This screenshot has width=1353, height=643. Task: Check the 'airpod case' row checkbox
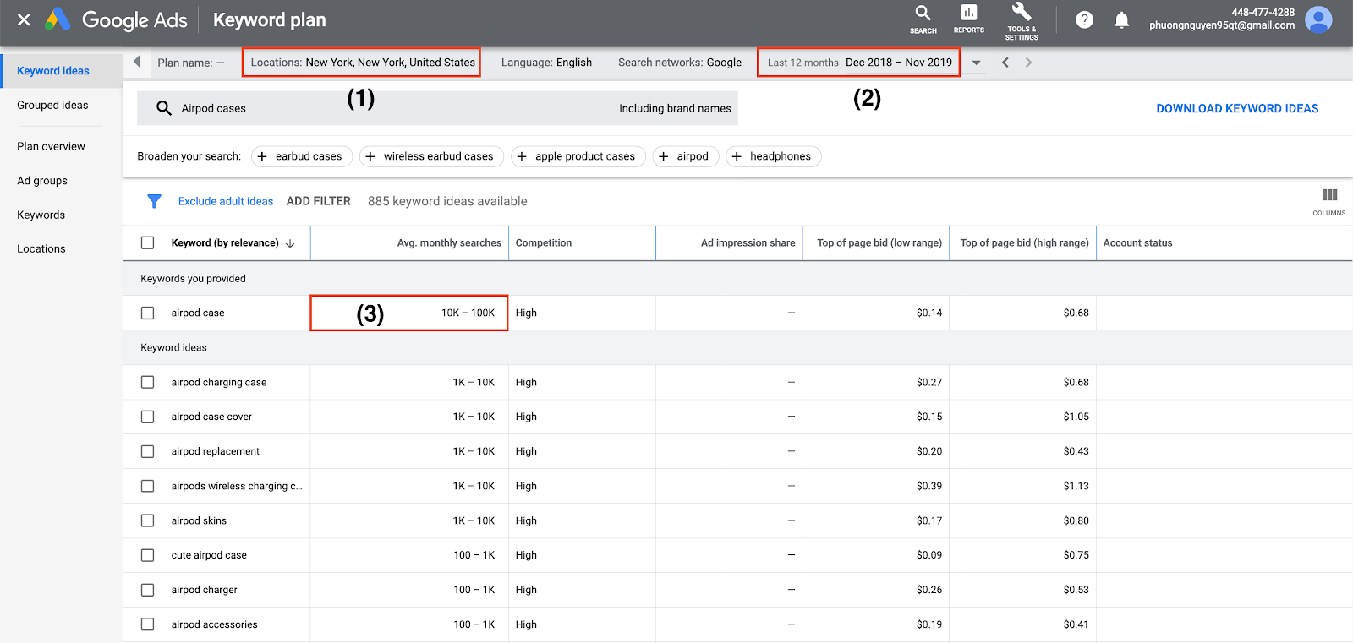(x=148, y=313)
